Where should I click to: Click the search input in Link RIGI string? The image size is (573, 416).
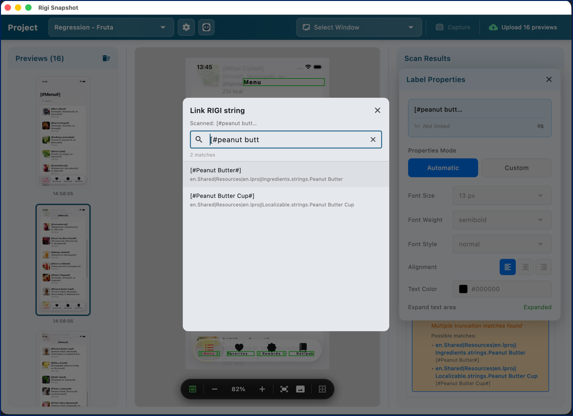pos(286,140)
